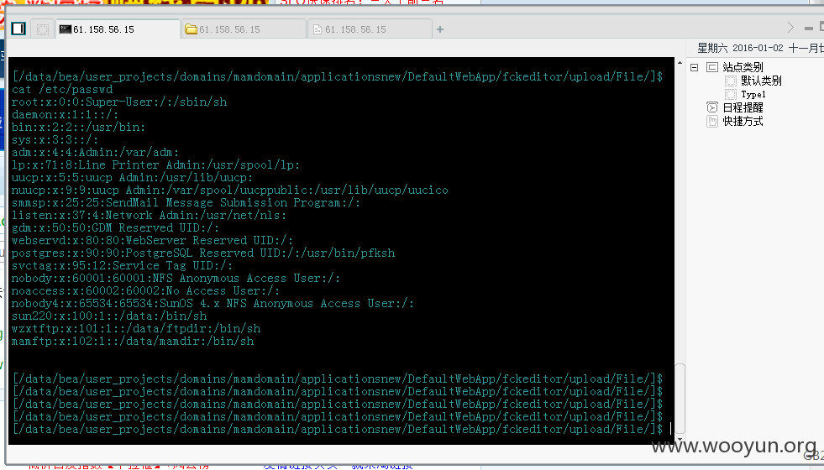The width and height of the screenshot is (824, 470).
Task: Click the last terminal prompt line
Action: point(338,430)
